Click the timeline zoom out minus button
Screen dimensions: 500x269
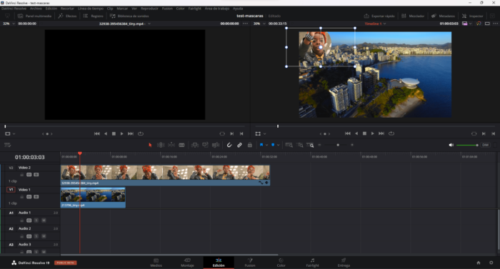pos(319,145)
